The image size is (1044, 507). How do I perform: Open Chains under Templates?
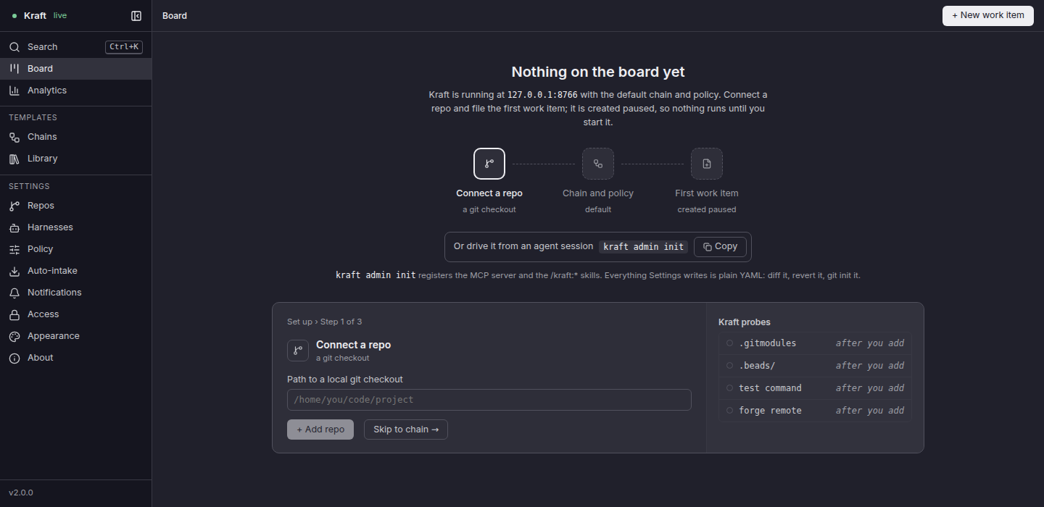[75, 137]
